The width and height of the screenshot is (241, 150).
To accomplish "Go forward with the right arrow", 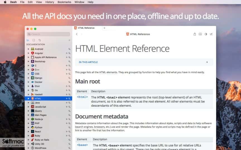I will 82,34.
